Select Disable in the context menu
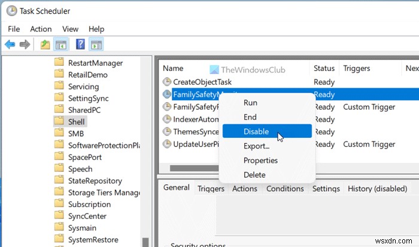This screenshot has width=419, height=247. point(267,131)
